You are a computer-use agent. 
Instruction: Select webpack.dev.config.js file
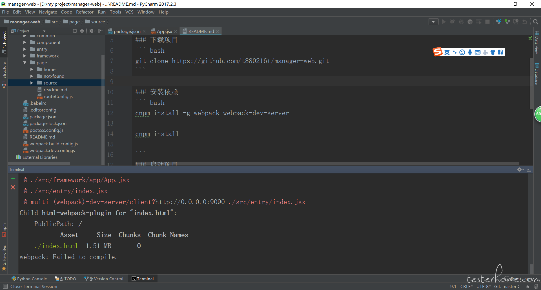pyautogui.click(x=52, y=150)
